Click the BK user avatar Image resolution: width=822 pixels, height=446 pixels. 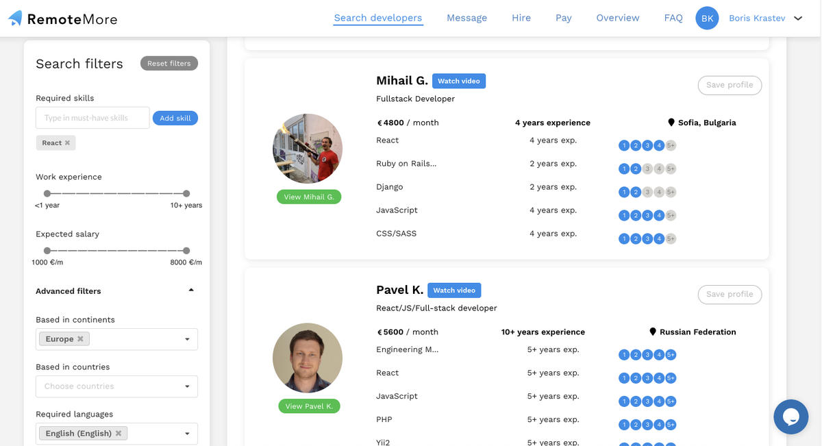[x=708, y=18]
